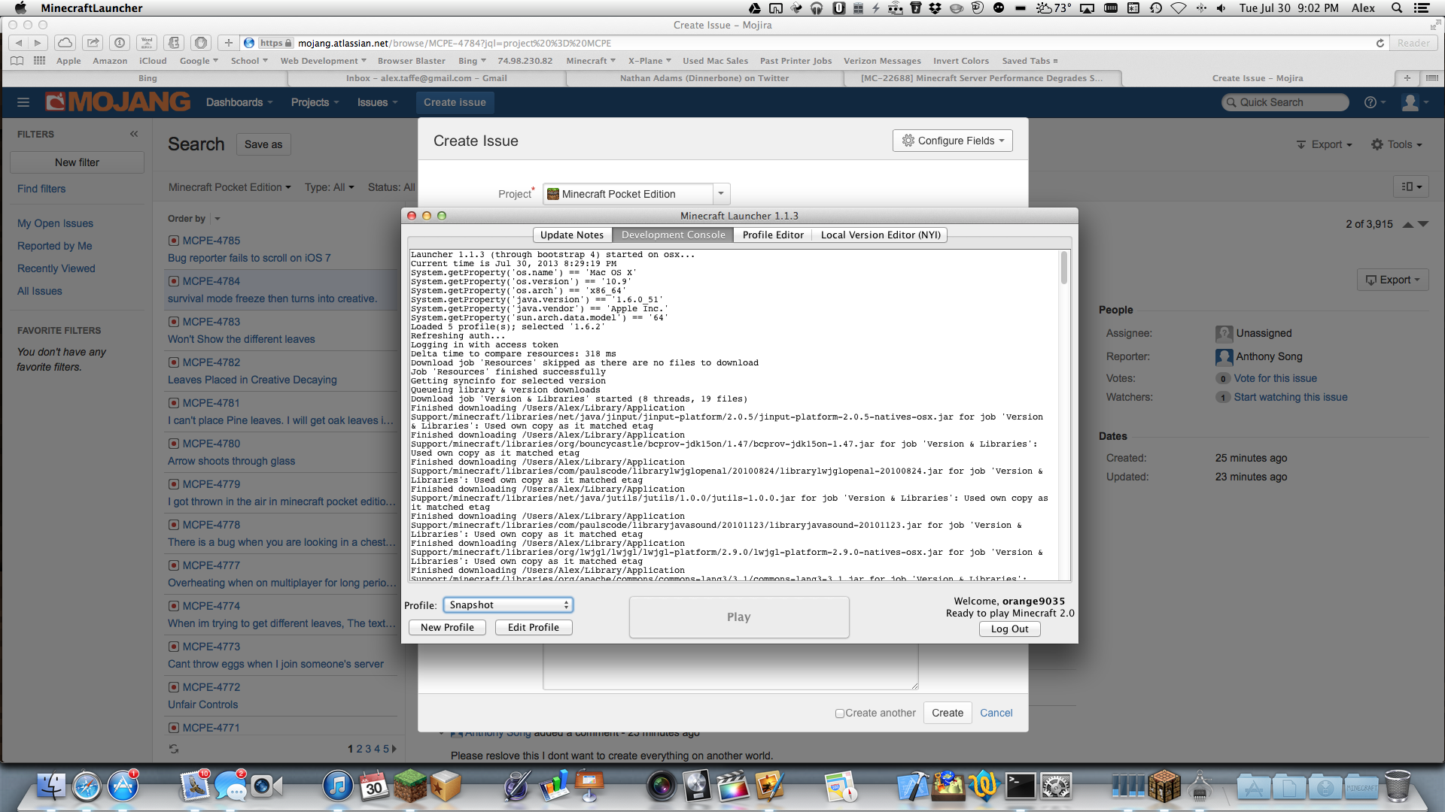Expand the Project selector dropdown arrow
Screen dimensions: 1445x812
pos(721,194)
